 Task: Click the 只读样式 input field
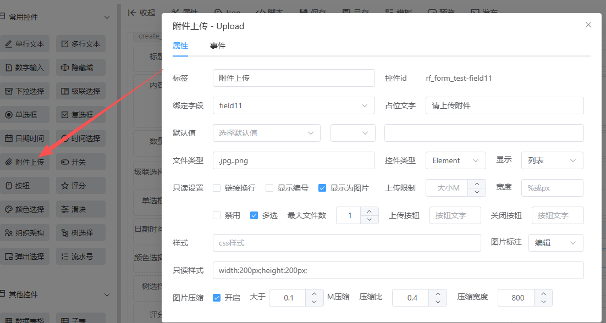(398, 270)
